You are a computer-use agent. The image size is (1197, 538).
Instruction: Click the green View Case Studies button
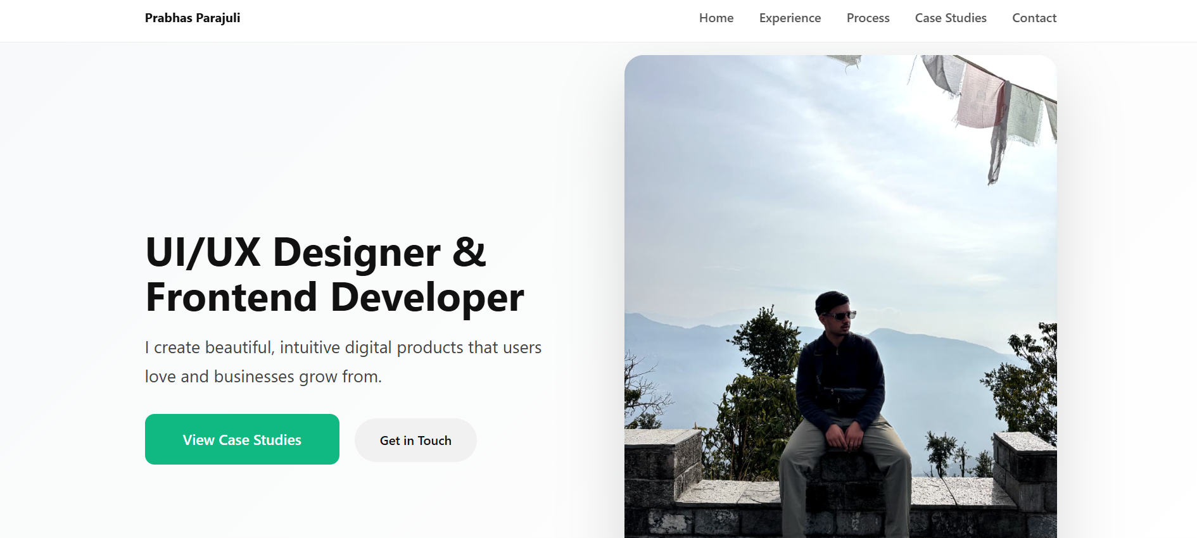[x=242, y=439]
